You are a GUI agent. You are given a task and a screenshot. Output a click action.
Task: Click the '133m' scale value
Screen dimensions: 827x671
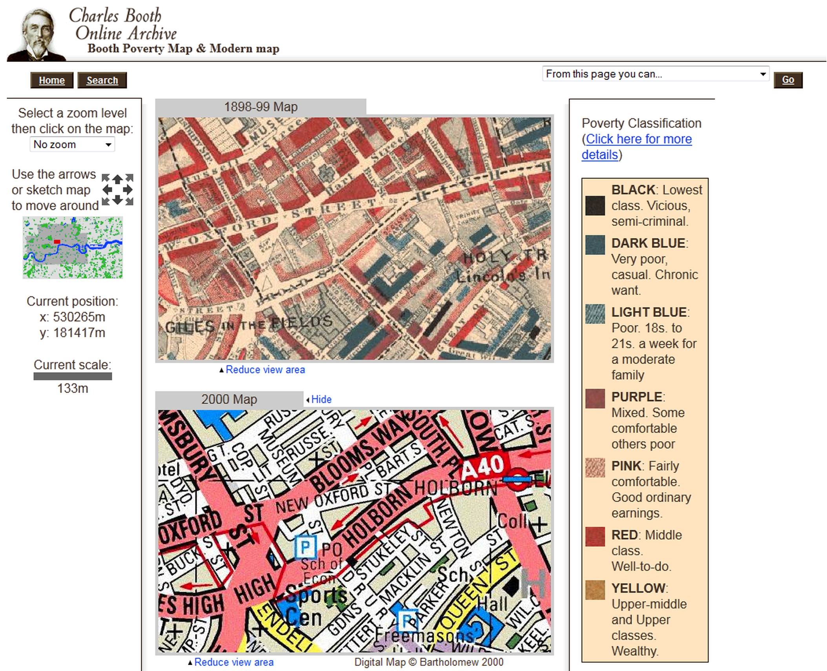tap(73, 388)
